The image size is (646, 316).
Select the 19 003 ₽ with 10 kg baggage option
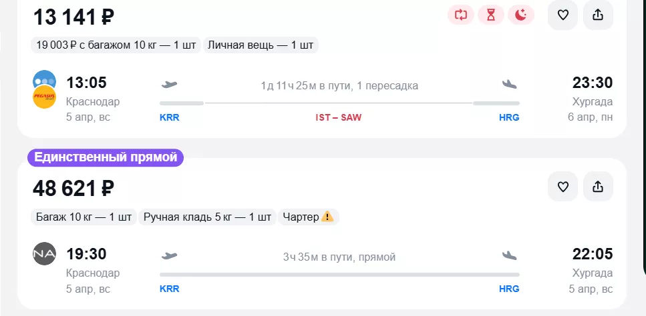(x=116, y=45)
